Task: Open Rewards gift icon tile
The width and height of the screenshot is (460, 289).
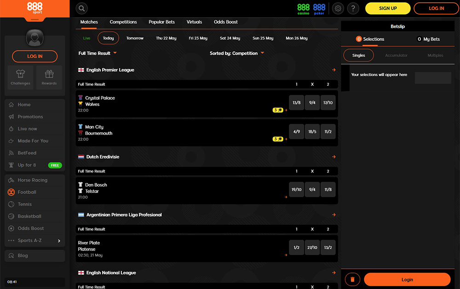Action: click(x=49, y=77)
